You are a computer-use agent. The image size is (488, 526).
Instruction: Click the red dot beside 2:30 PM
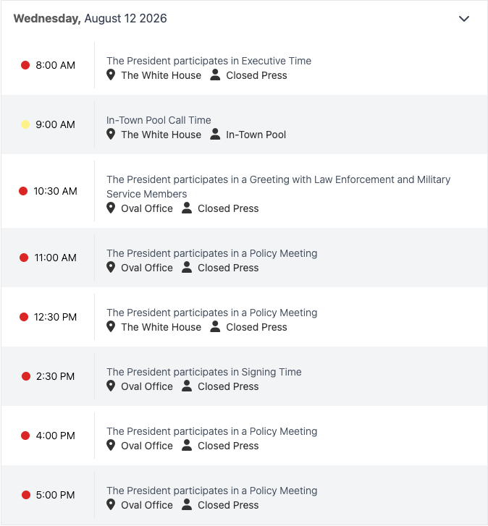click(26, 376)
